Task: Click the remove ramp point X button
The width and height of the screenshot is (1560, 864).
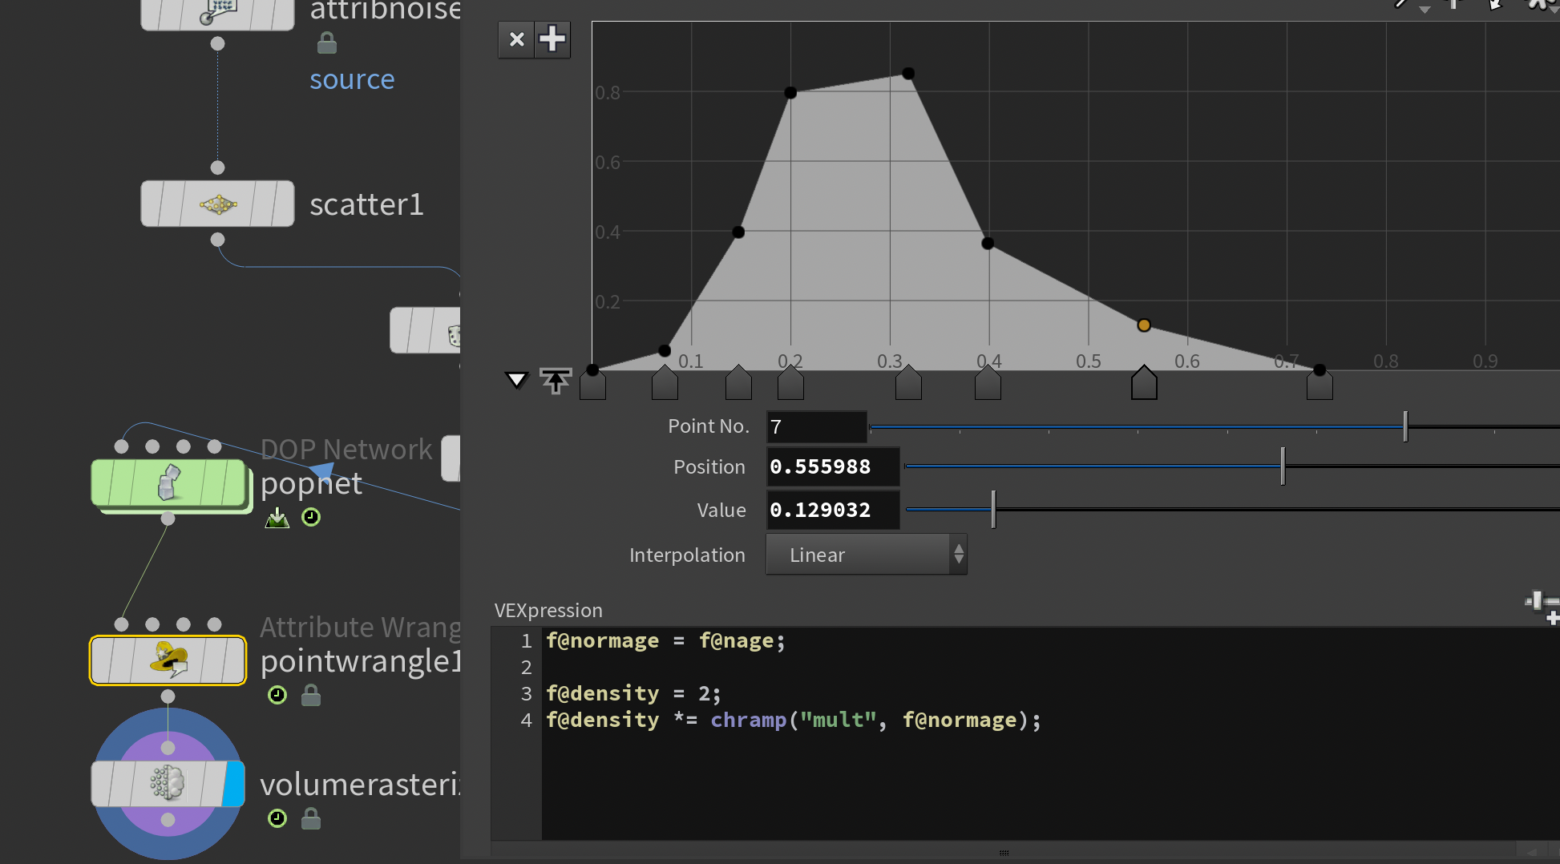Action: (x=516, y=39)
